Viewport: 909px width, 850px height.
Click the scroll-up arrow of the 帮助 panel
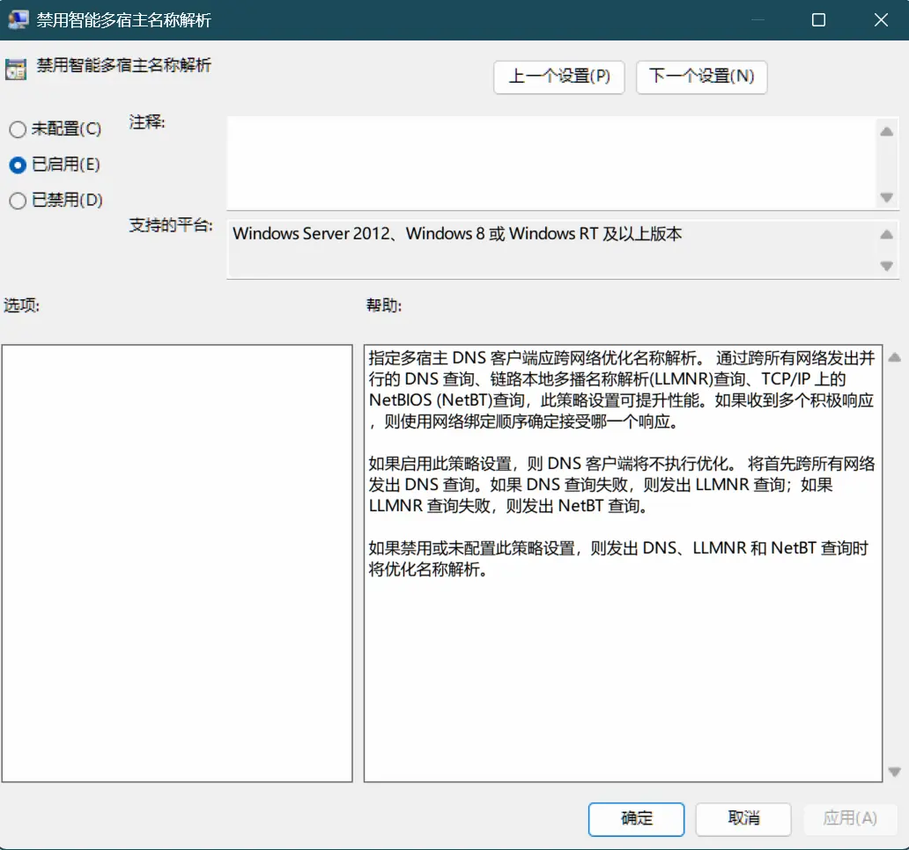coord(896,356)
